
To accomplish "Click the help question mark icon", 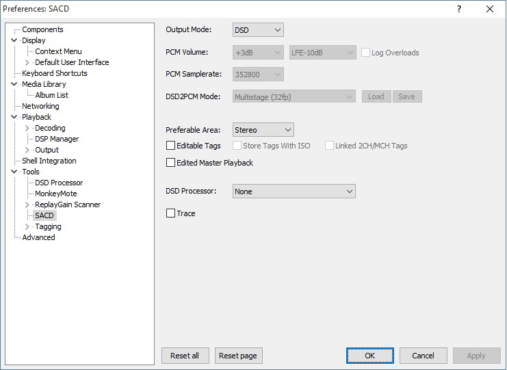I will pyautogui.click(x=458, y=9).
